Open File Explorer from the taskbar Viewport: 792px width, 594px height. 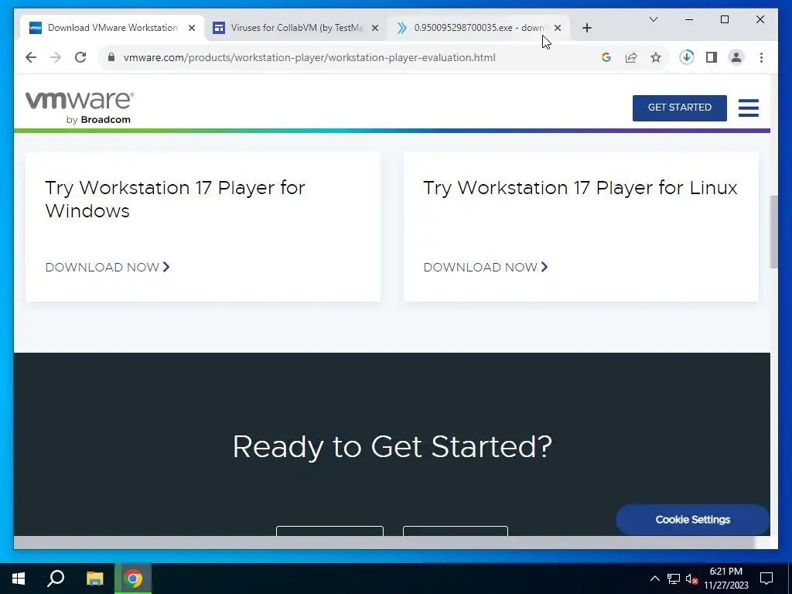94,579
